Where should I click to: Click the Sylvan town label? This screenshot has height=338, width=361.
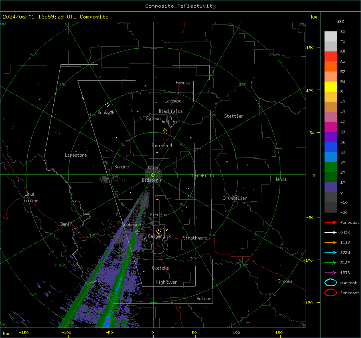tap(153, 119)
